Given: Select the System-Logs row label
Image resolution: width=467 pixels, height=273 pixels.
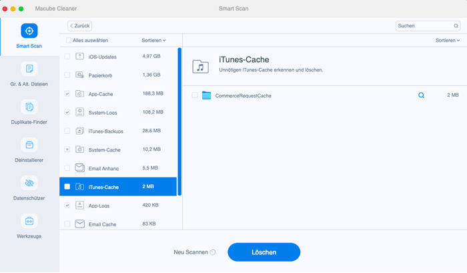Looking at the screenshot, I should pyautogui.click(x=103, y=113).
